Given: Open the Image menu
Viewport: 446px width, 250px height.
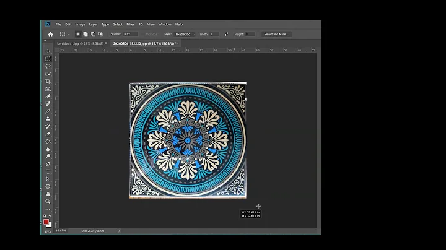Looking at the screenshot, I should [x=80, y=24].
